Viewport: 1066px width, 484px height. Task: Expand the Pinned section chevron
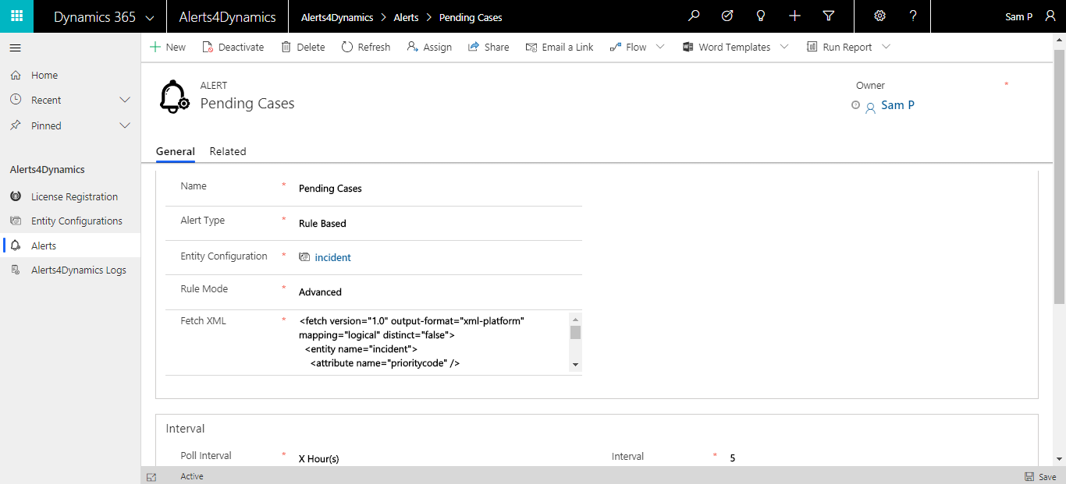pos(125,125)
